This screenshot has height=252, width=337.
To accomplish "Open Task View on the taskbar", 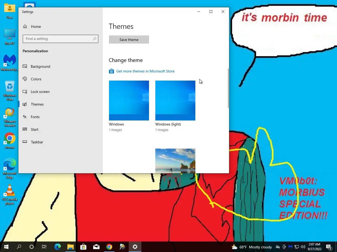I will click(x=44, y=247).
